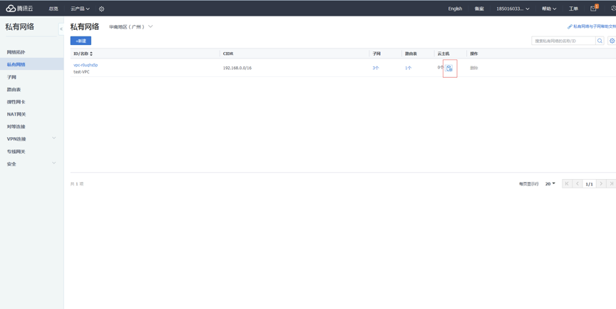Open the top bar settings gear
This screenshot has height=309, width=616.
tap(101, 9)
